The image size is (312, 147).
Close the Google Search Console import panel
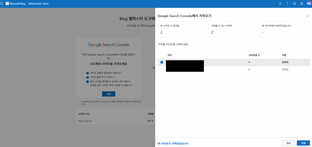tap(307, 16)
